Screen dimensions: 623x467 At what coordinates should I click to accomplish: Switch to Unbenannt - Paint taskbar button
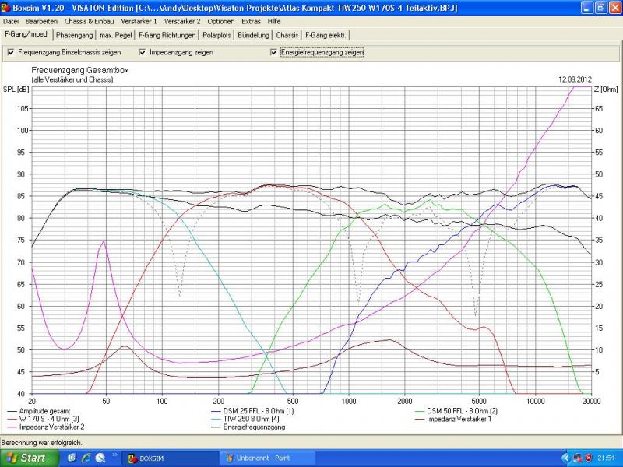[x=263, y=458]
